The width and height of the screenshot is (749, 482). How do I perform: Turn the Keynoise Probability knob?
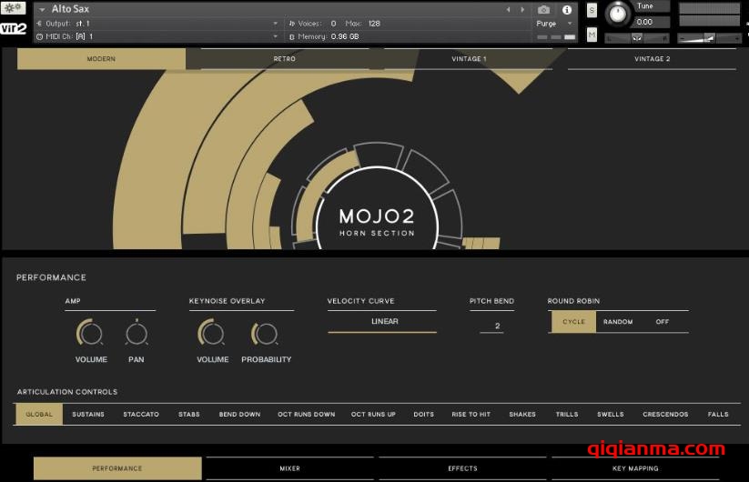(x=265, y=333)
